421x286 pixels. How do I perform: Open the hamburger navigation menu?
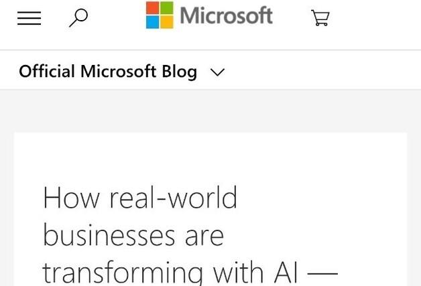[29, 19]
